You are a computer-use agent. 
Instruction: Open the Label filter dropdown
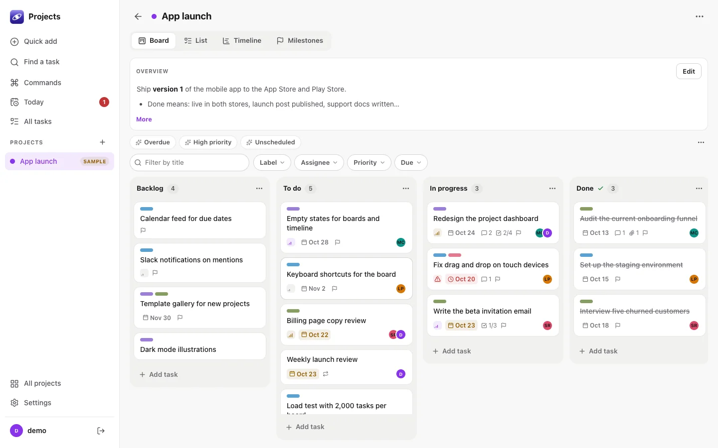tap(272, 163)
